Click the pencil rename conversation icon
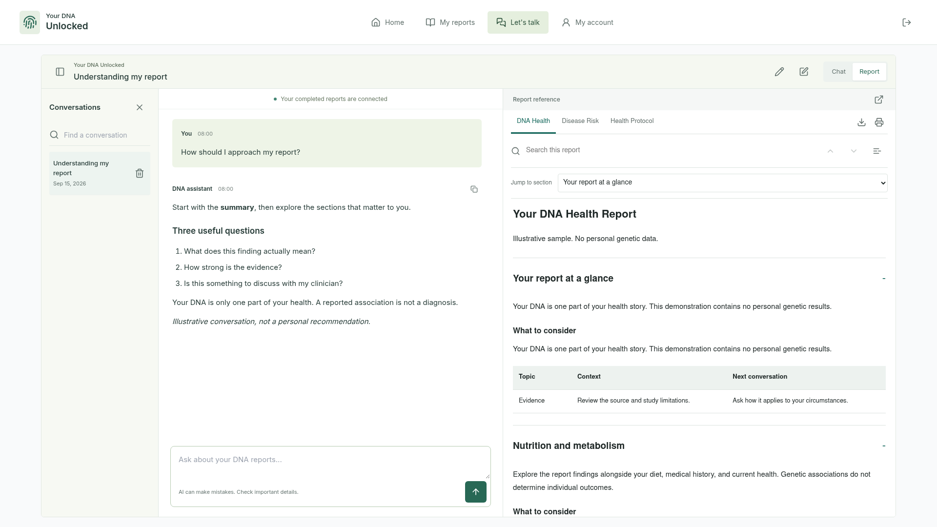This screenshot has width=937, height=527. (779, 72)
